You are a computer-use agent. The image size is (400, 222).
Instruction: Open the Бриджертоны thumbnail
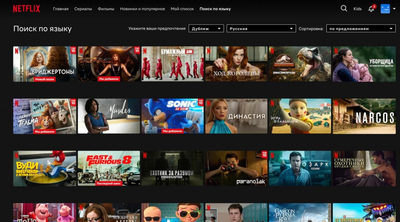point(45,64)
